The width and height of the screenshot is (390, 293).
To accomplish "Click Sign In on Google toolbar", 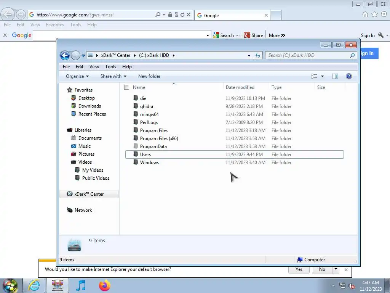I will [x=368, y=35].
